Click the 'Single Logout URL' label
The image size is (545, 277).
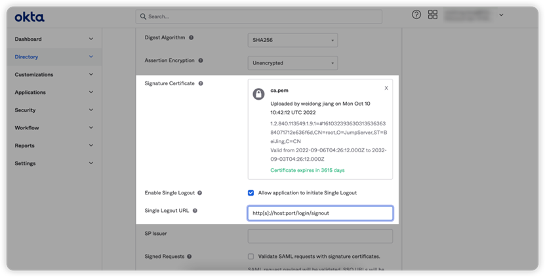tap(167, 211)
